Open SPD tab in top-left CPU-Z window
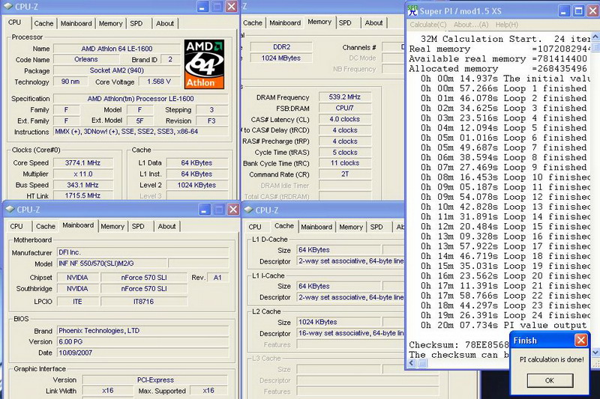The height and width of the screenshot is (399, 600). point(136,23)
